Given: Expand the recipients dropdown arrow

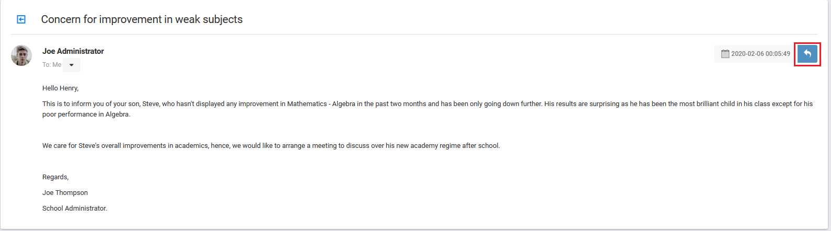Looking at the screenshot, I should (x=72, y=65).
